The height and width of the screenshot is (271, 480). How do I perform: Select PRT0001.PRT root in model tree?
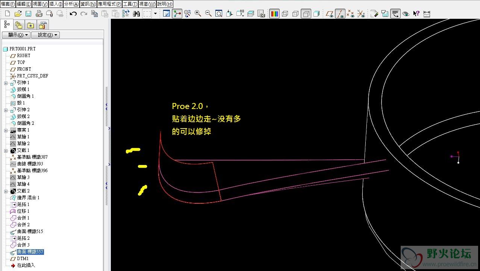23,49
